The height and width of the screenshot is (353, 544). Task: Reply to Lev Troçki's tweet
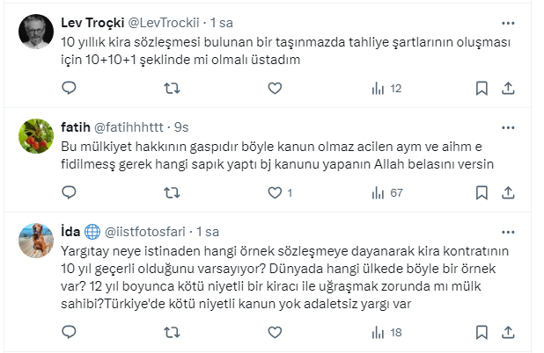pyautogui.click(x=70, y=88)
